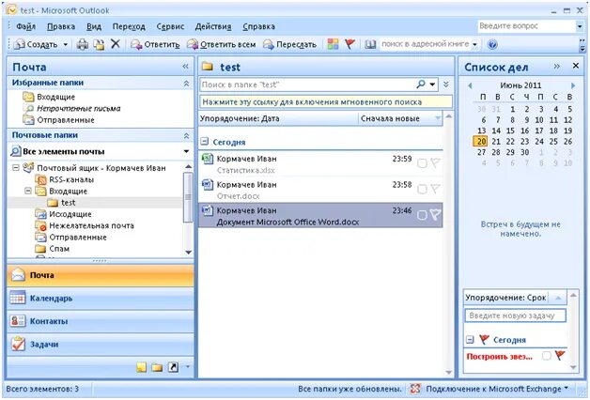Toggle category box of Документ Microsoft Office Word.docx message
This screenshot has width=590, height=400.
pyautogui.click(x=422, y=215)
